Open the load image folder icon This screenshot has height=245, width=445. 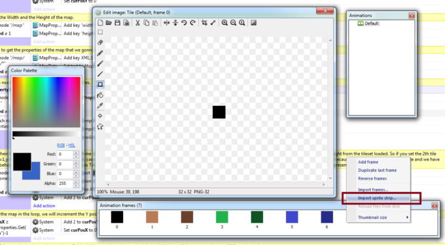(109, 23)
